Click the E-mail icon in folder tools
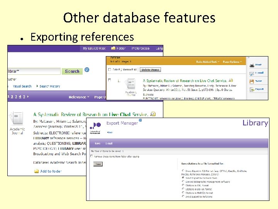 point(252,74)
